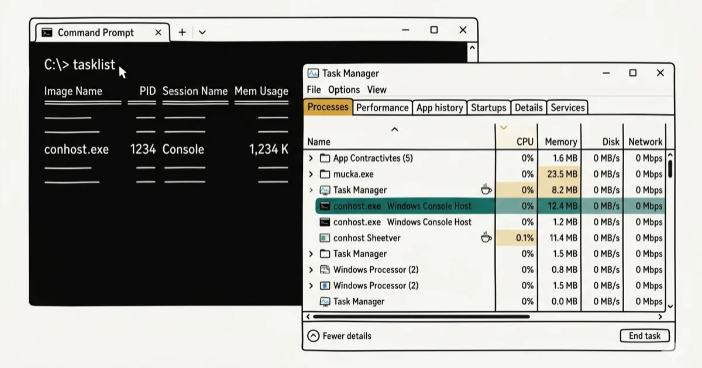Sort processes by the CPU column

click(x=525, y=142)
